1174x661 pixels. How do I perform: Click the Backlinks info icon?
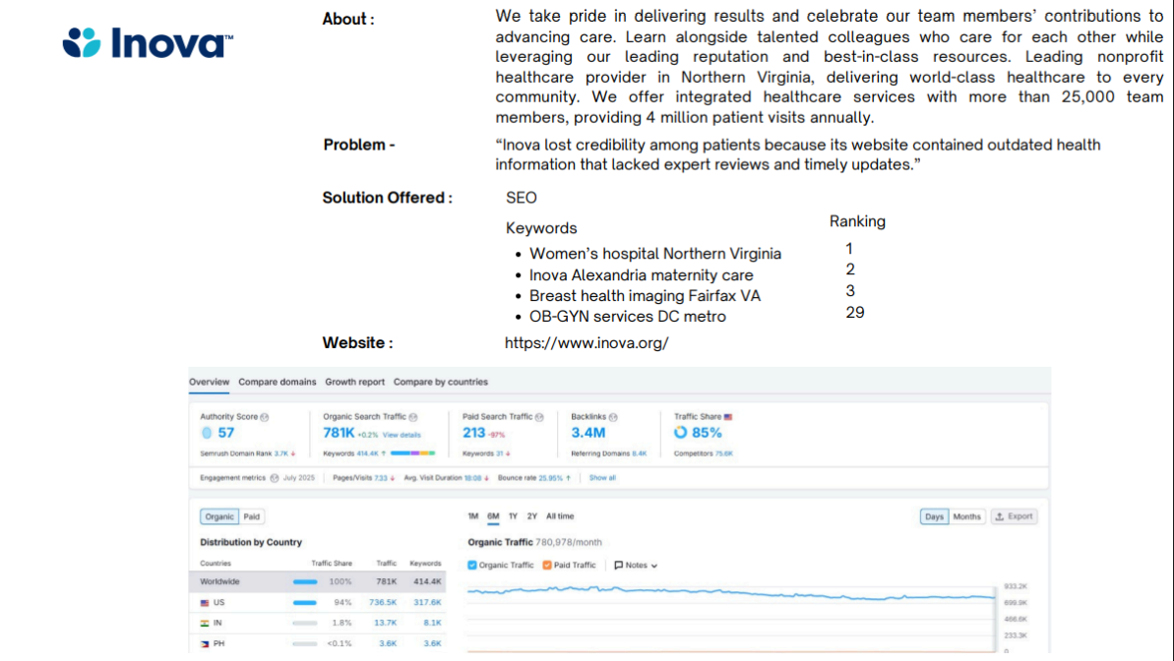tap(612, 417)
